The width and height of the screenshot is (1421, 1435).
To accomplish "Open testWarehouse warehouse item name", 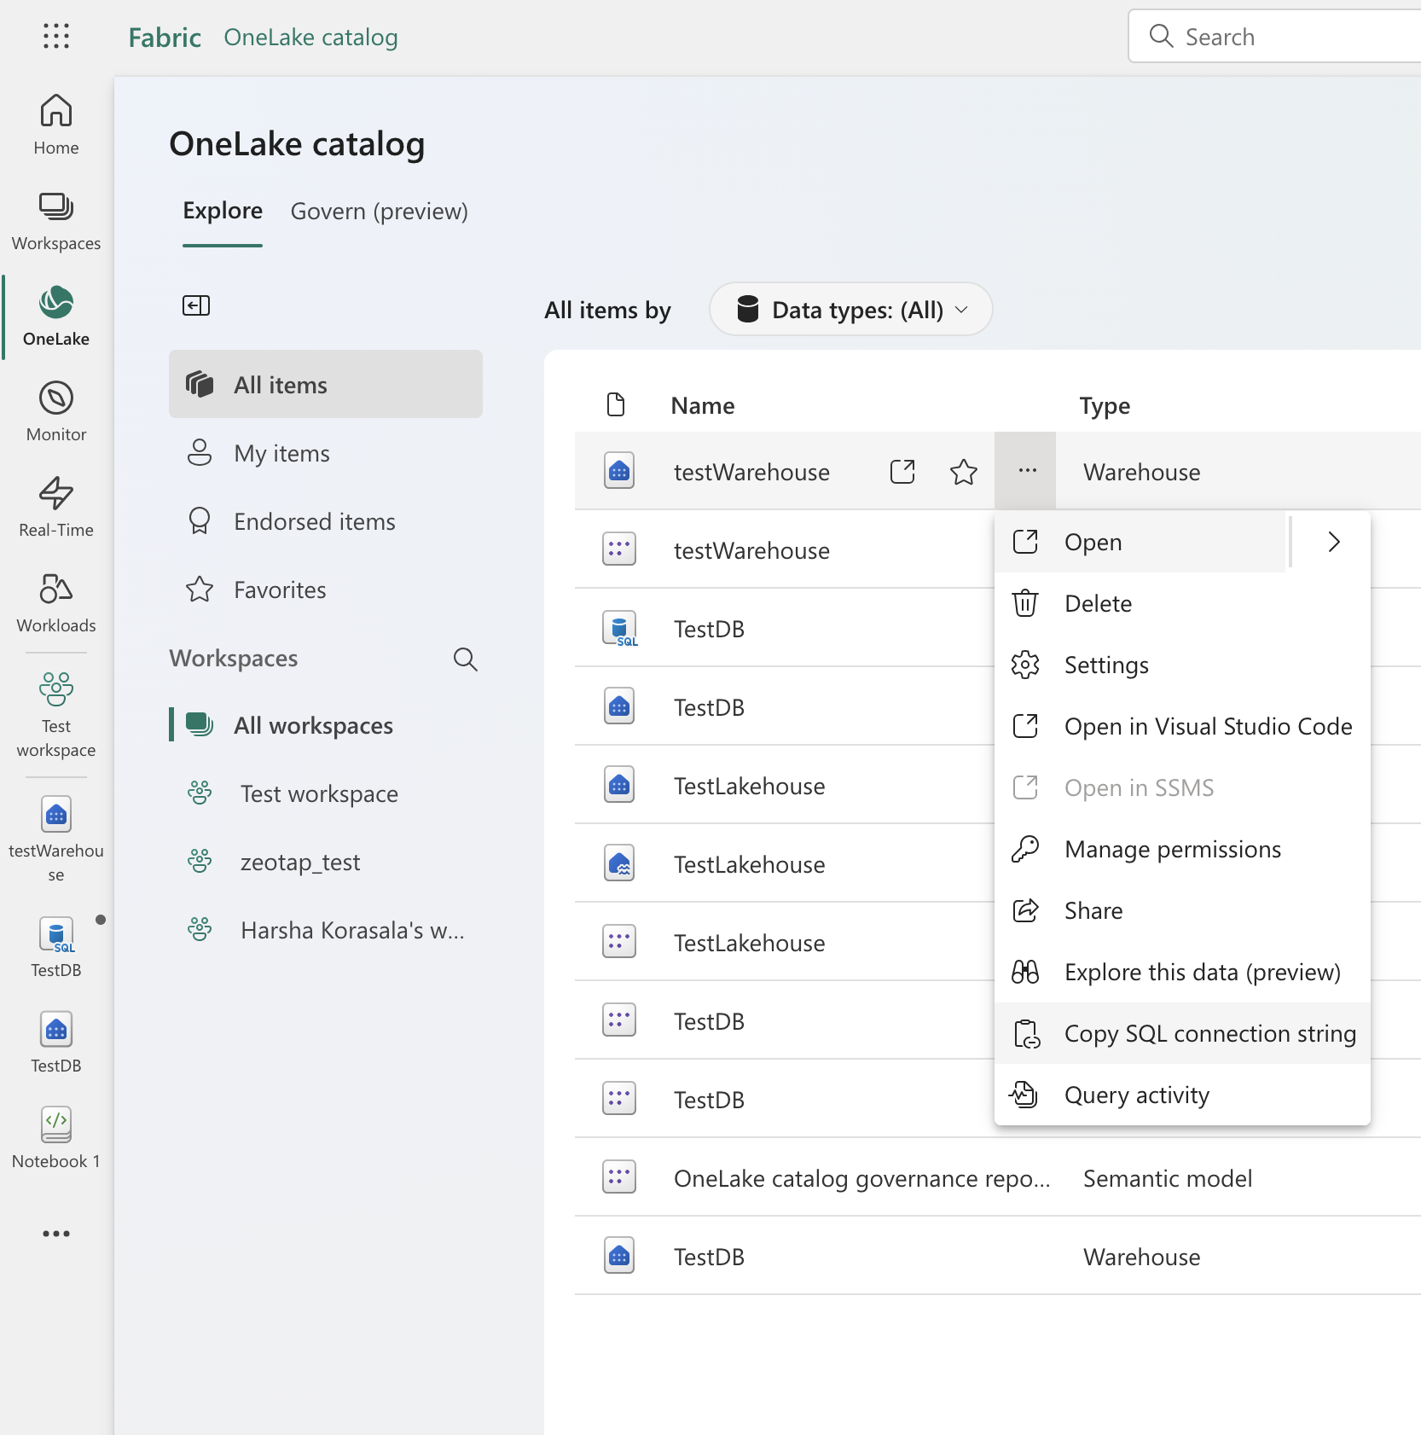I will pos(751,472).
